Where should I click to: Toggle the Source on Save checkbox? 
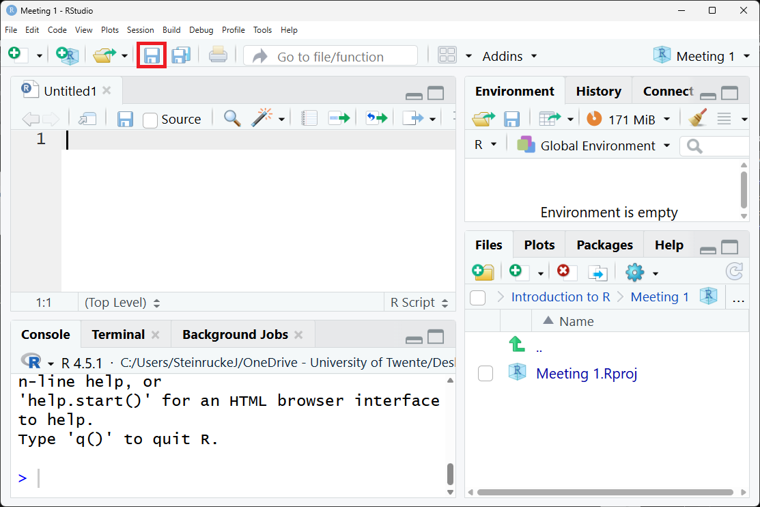[x=150, y=120]
